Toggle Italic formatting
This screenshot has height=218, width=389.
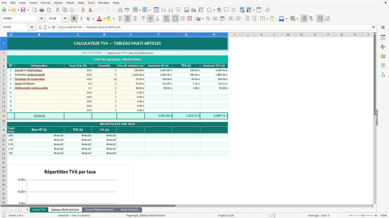tap(81, 19)
